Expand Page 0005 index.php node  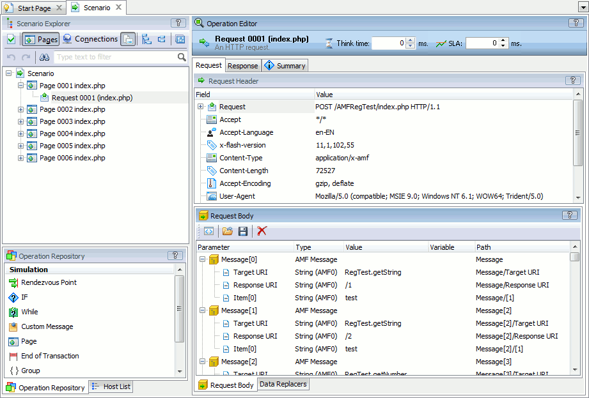[20, 146]
